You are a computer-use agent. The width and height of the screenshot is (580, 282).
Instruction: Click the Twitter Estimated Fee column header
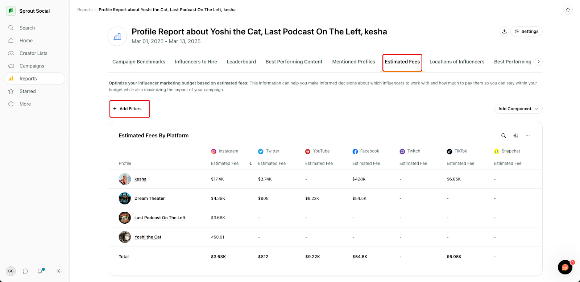(272, 163)
